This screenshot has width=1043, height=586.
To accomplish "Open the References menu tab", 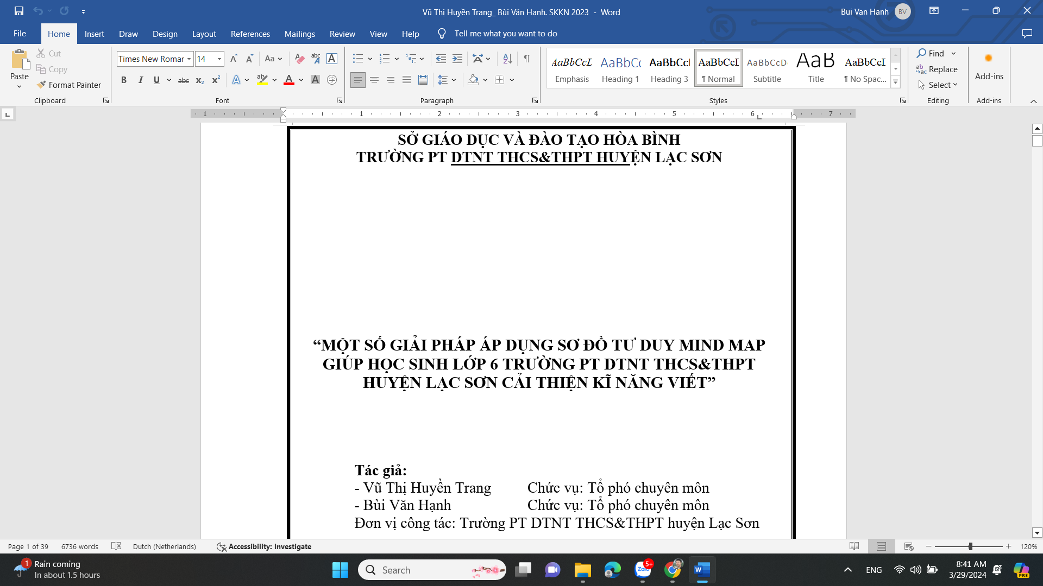I will point(250,34).
